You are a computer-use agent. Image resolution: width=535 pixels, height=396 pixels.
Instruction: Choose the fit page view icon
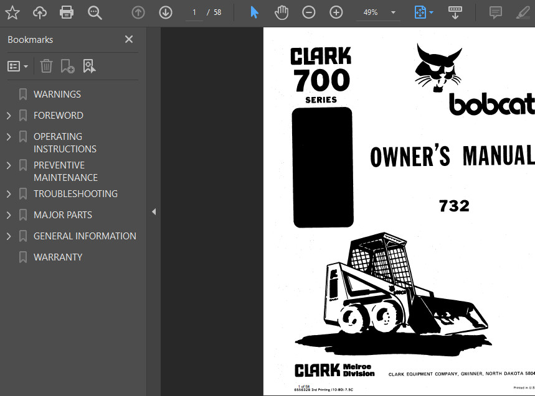coord(420,12)
